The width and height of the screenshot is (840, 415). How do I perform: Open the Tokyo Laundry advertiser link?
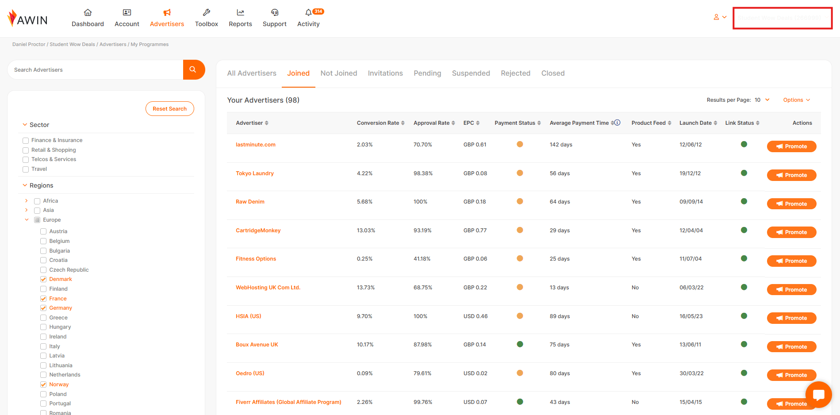(x=254, y=173)
